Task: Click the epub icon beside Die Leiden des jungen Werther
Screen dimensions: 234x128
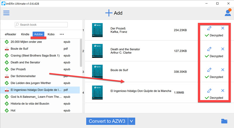Action: pos(7,83)
